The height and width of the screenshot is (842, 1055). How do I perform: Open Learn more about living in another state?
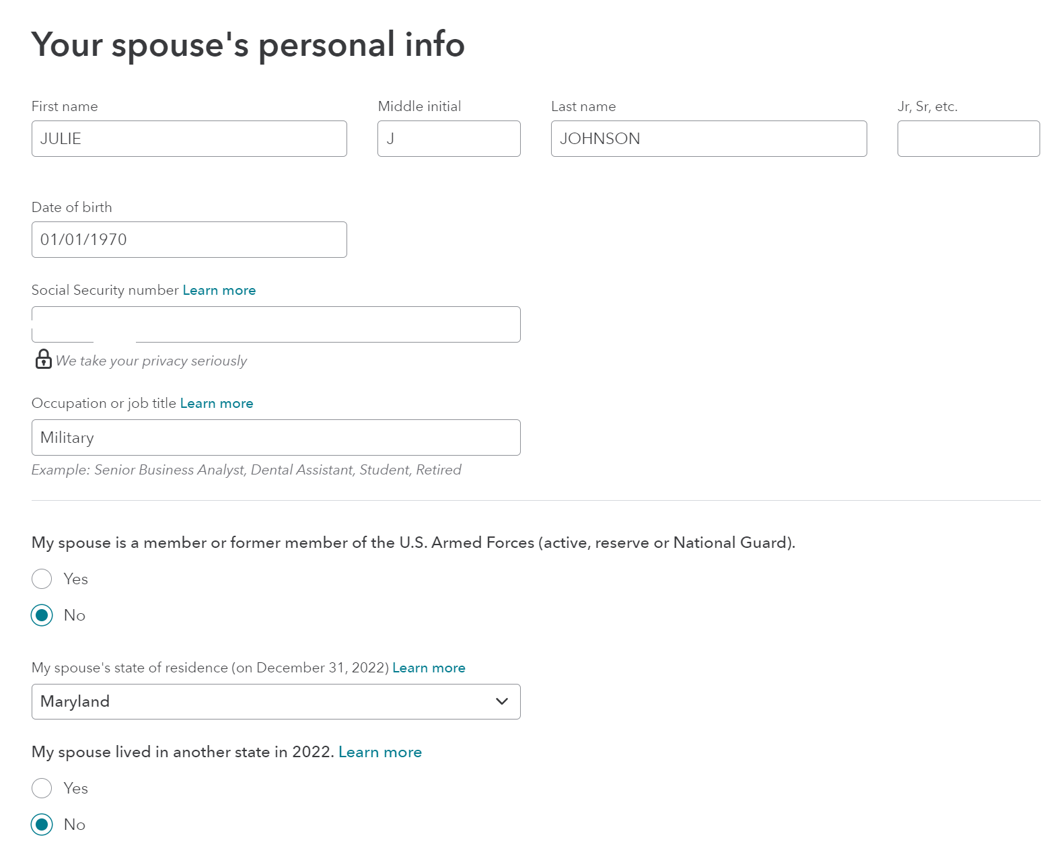(380, 752)
